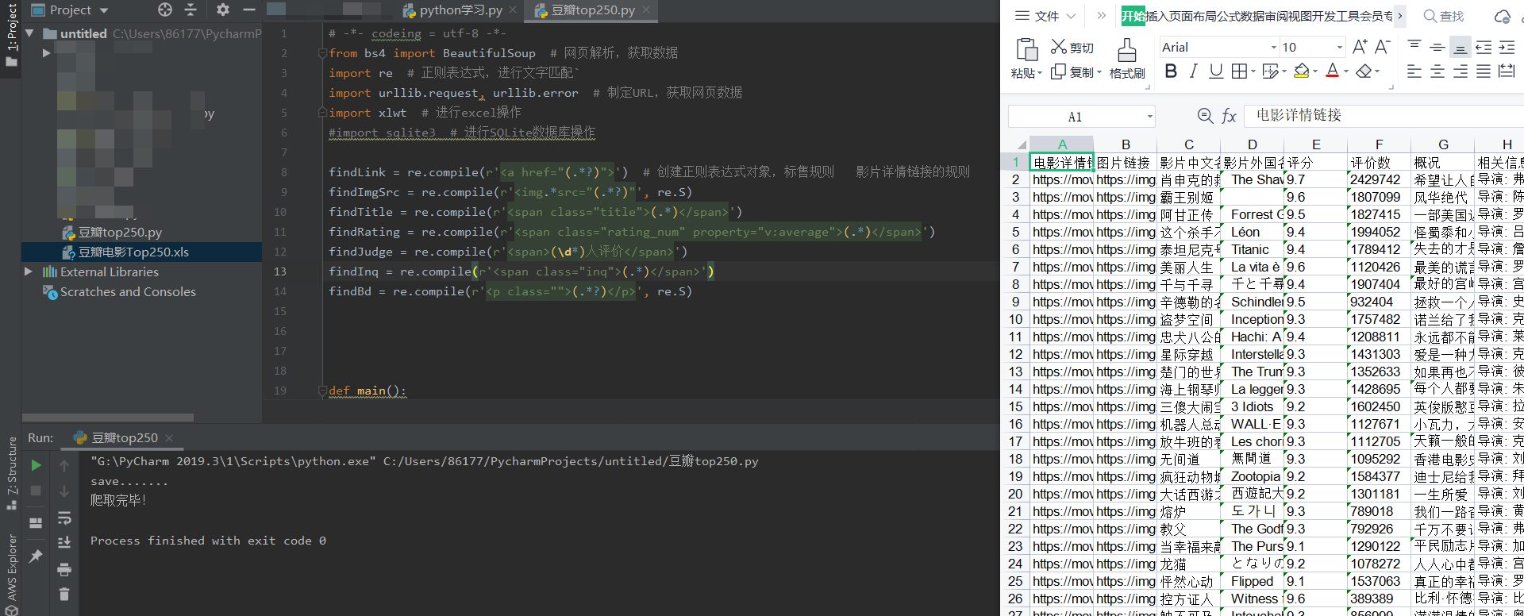Hide the Project panel with minus icon

[248, 10]
